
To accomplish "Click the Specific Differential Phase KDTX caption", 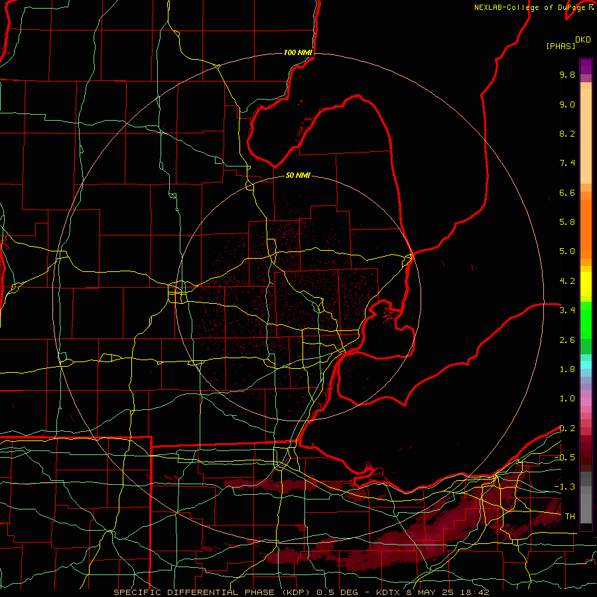I will 301,592.
